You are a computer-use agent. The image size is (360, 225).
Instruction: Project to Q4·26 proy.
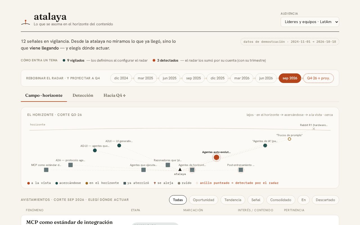(x=318, y=78)
